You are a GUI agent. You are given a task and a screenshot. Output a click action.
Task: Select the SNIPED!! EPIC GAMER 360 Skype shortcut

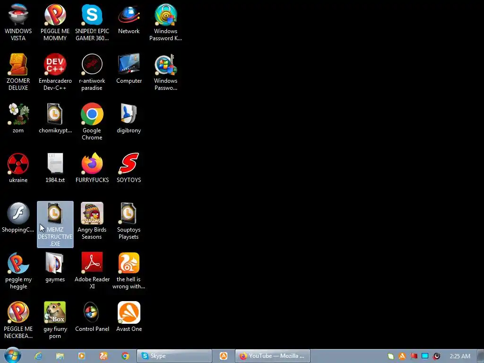(x=92, y=22)
